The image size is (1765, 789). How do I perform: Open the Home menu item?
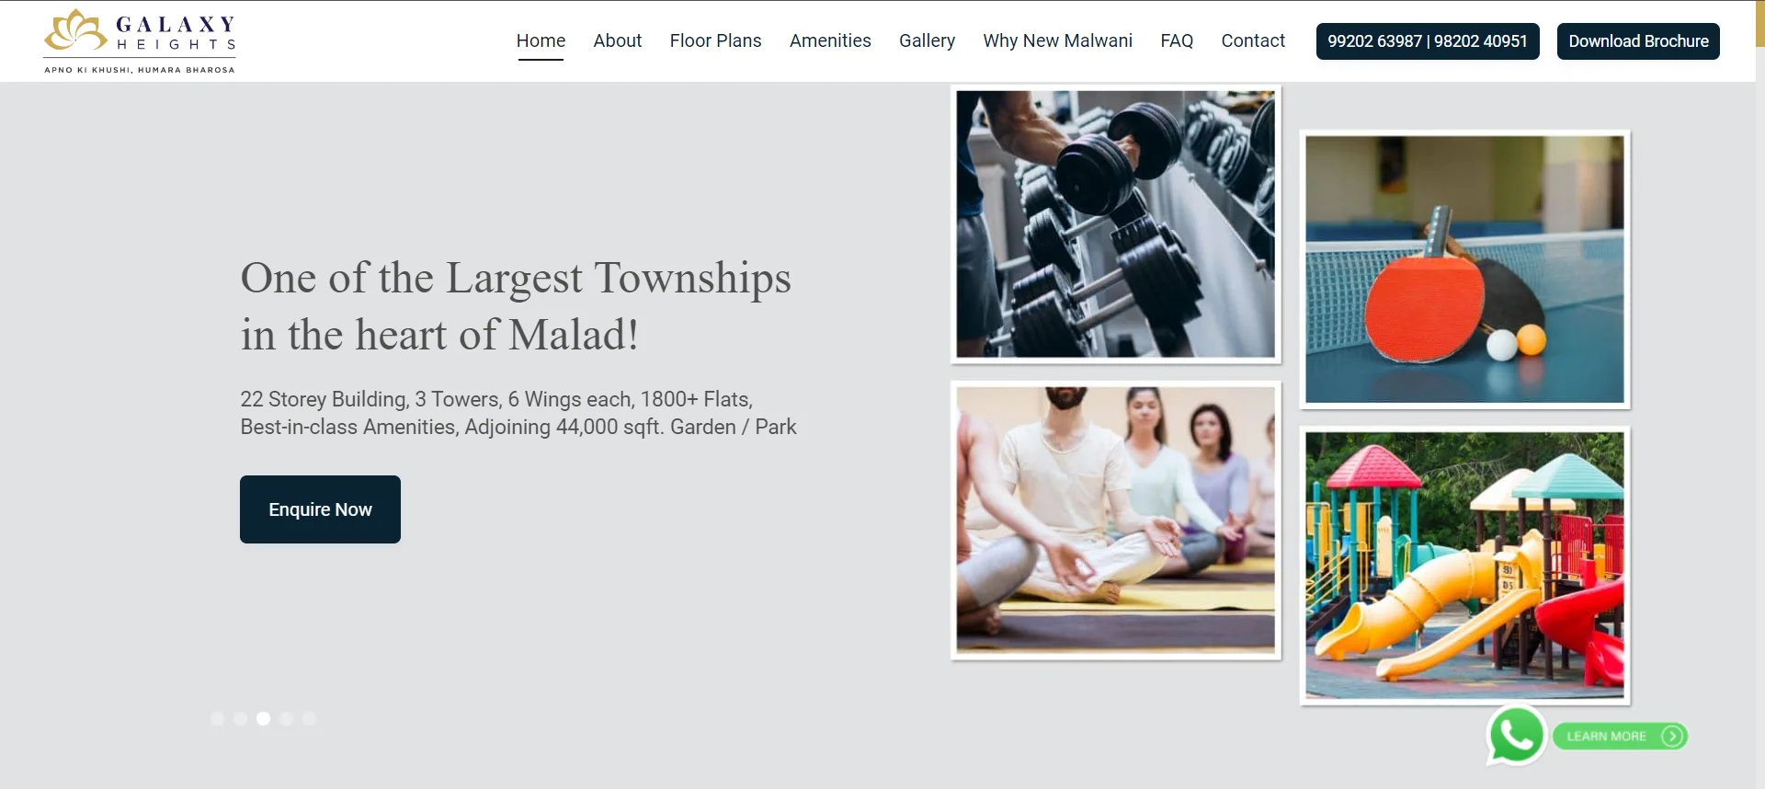(541, 40)
